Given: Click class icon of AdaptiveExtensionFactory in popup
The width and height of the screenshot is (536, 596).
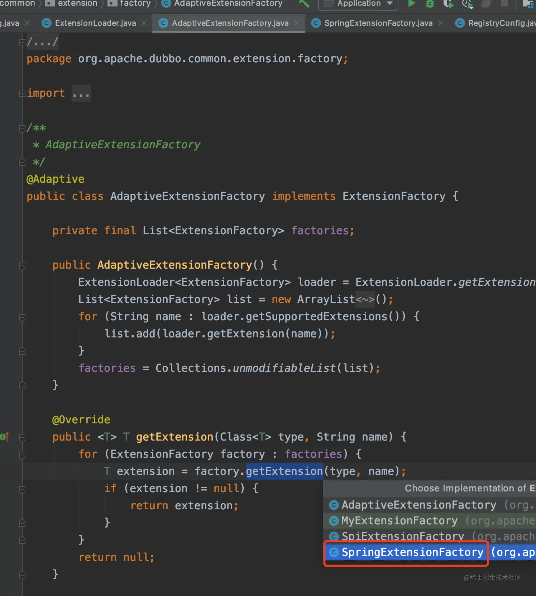Looking at the screenshot, I should (x=334, y=505).
